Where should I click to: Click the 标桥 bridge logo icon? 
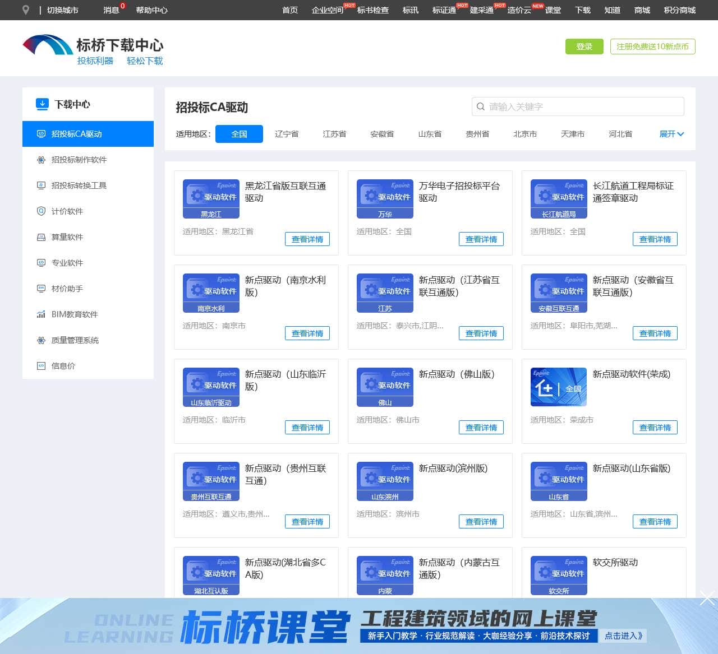(48, 45)
